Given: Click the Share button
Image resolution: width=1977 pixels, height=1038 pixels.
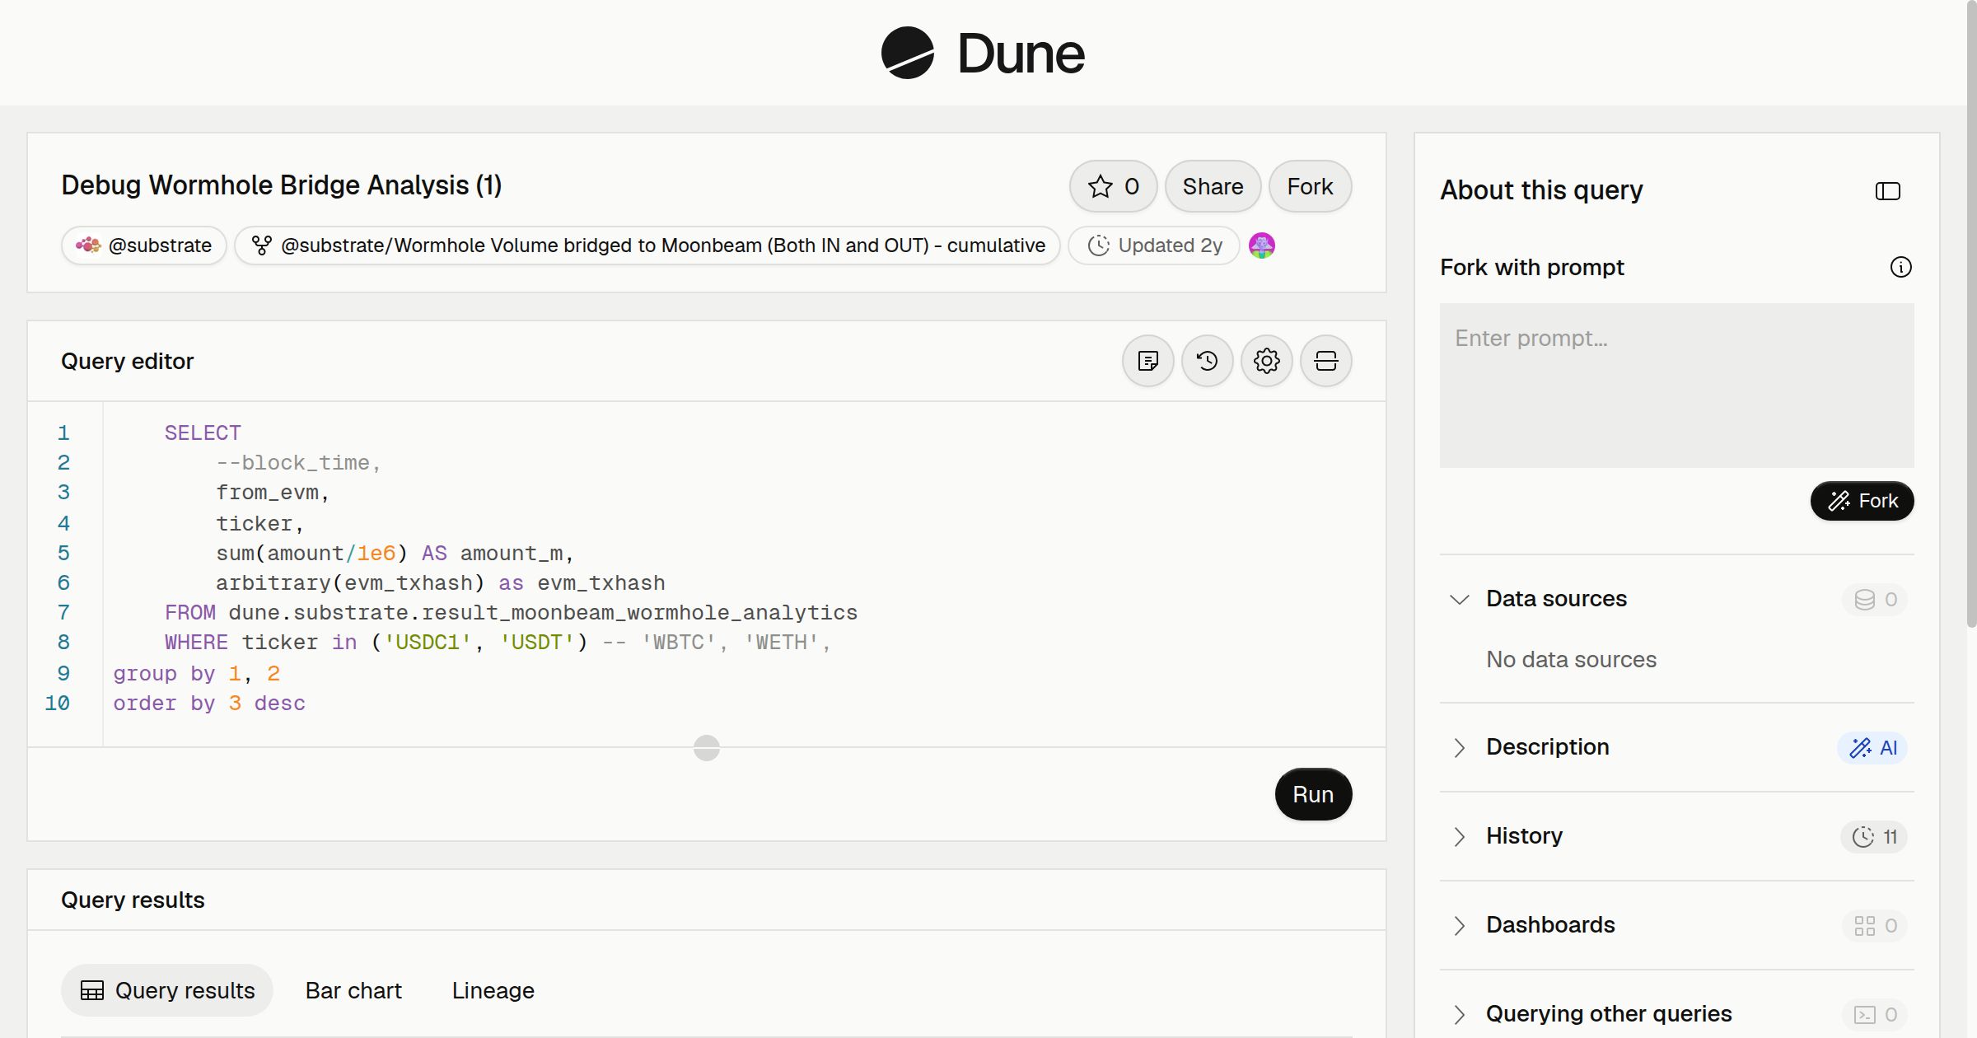Looking at the screenshot, I should (x=1213, y=186).
